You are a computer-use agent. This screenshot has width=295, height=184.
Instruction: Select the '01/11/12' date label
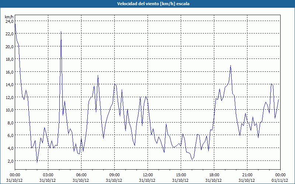tap(280, 180)
